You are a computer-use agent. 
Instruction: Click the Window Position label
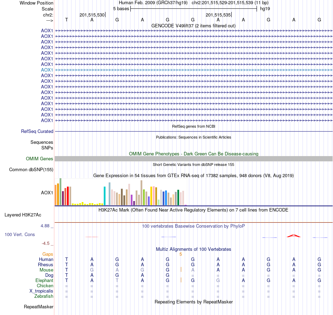pos(36,3)
